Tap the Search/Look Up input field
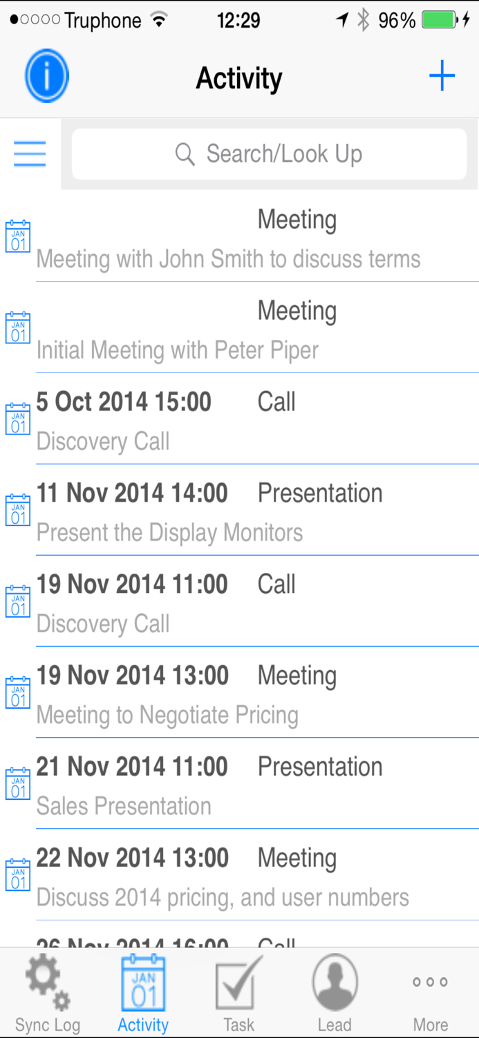This screenshot has height=1038, width=479. [x=270, y=154]
